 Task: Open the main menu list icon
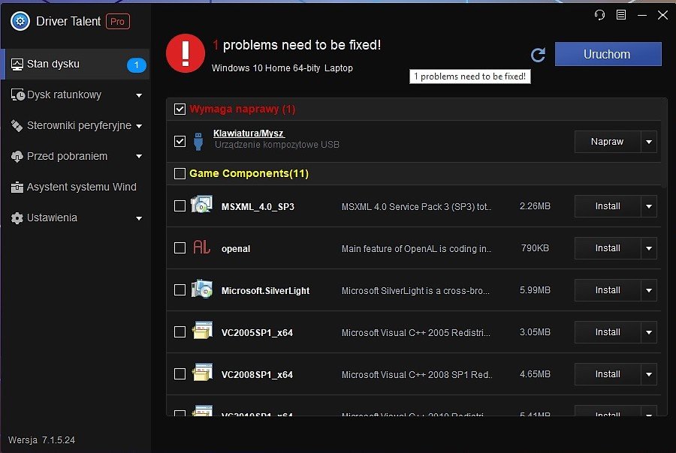tap(621, 15)
